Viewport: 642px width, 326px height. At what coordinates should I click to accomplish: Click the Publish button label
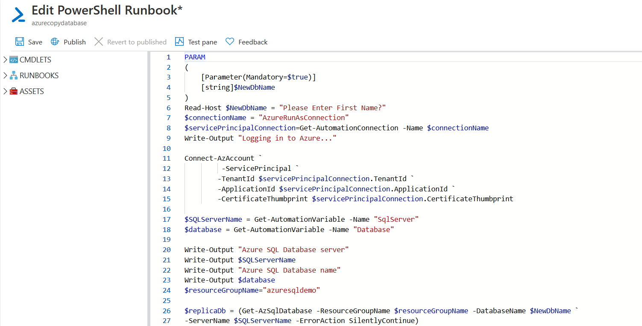coord(75,42)
